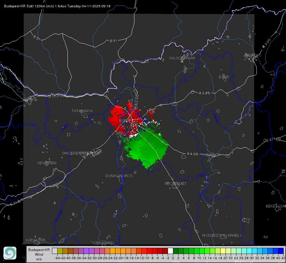Click the A 3 (H) road label near Eger

(x=204, y=93)
